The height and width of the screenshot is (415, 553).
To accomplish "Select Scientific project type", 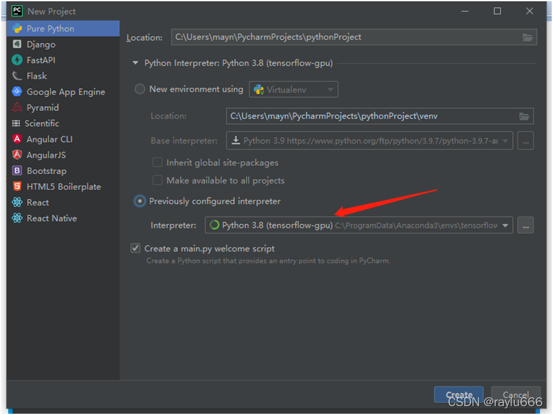I will pyautogui.click(x=63, y=123).
